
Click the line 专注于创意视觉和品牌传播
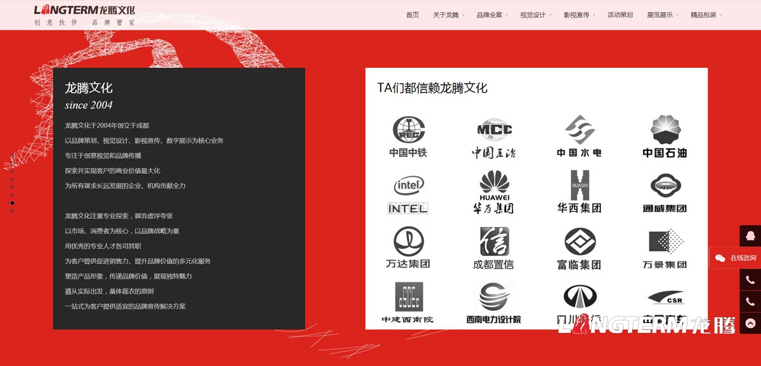point(103,155)
